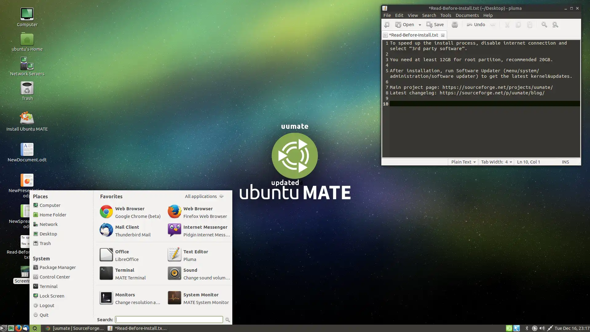
Task: Click the Lock Screen option in menu
Action: 52,296
